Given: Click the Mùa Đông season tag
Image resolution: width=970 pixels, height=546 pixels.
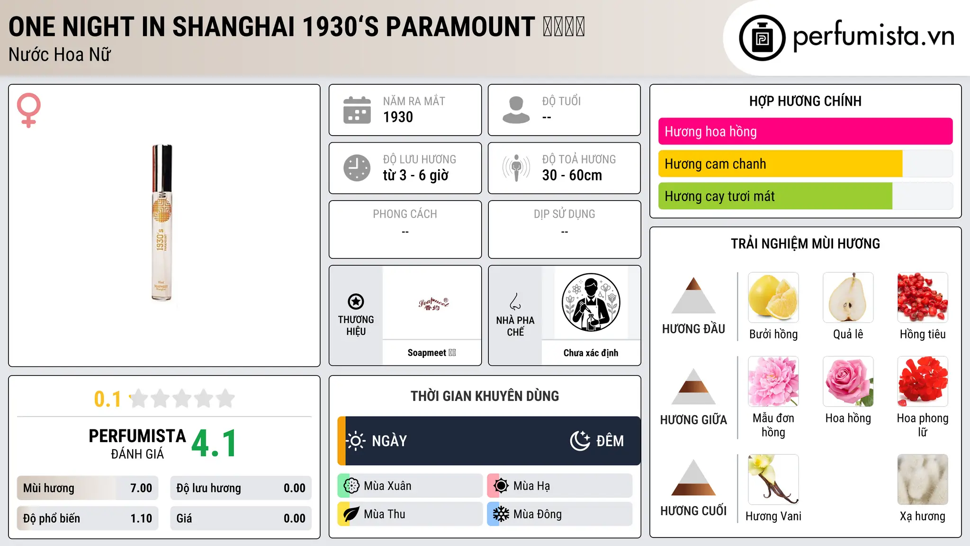Looking at the screenshot, I should point(560,514).
